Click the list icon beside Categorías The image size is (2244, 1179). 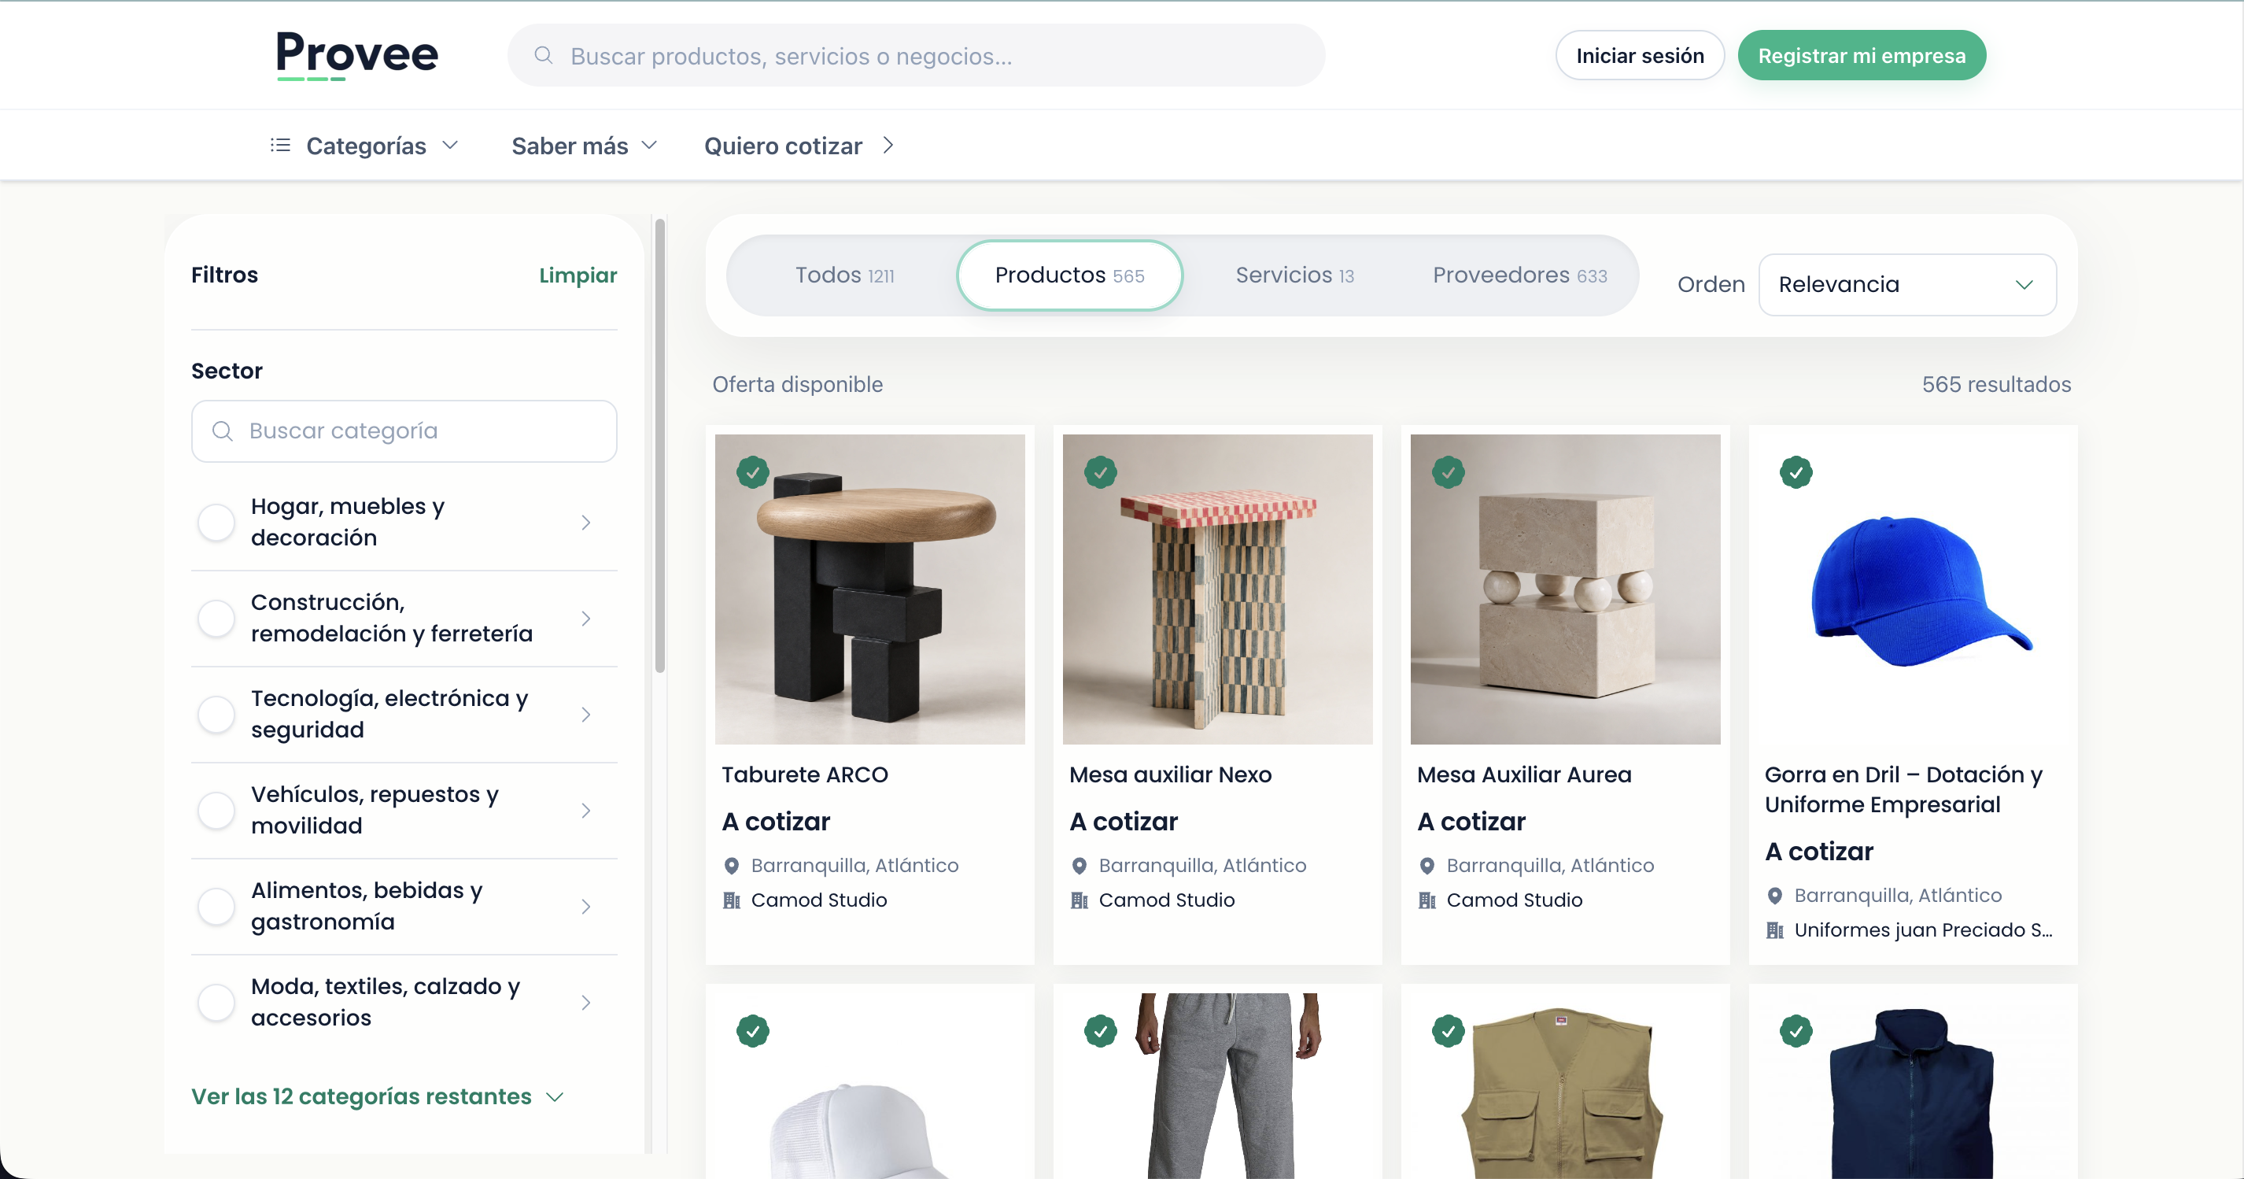point(279,145)
